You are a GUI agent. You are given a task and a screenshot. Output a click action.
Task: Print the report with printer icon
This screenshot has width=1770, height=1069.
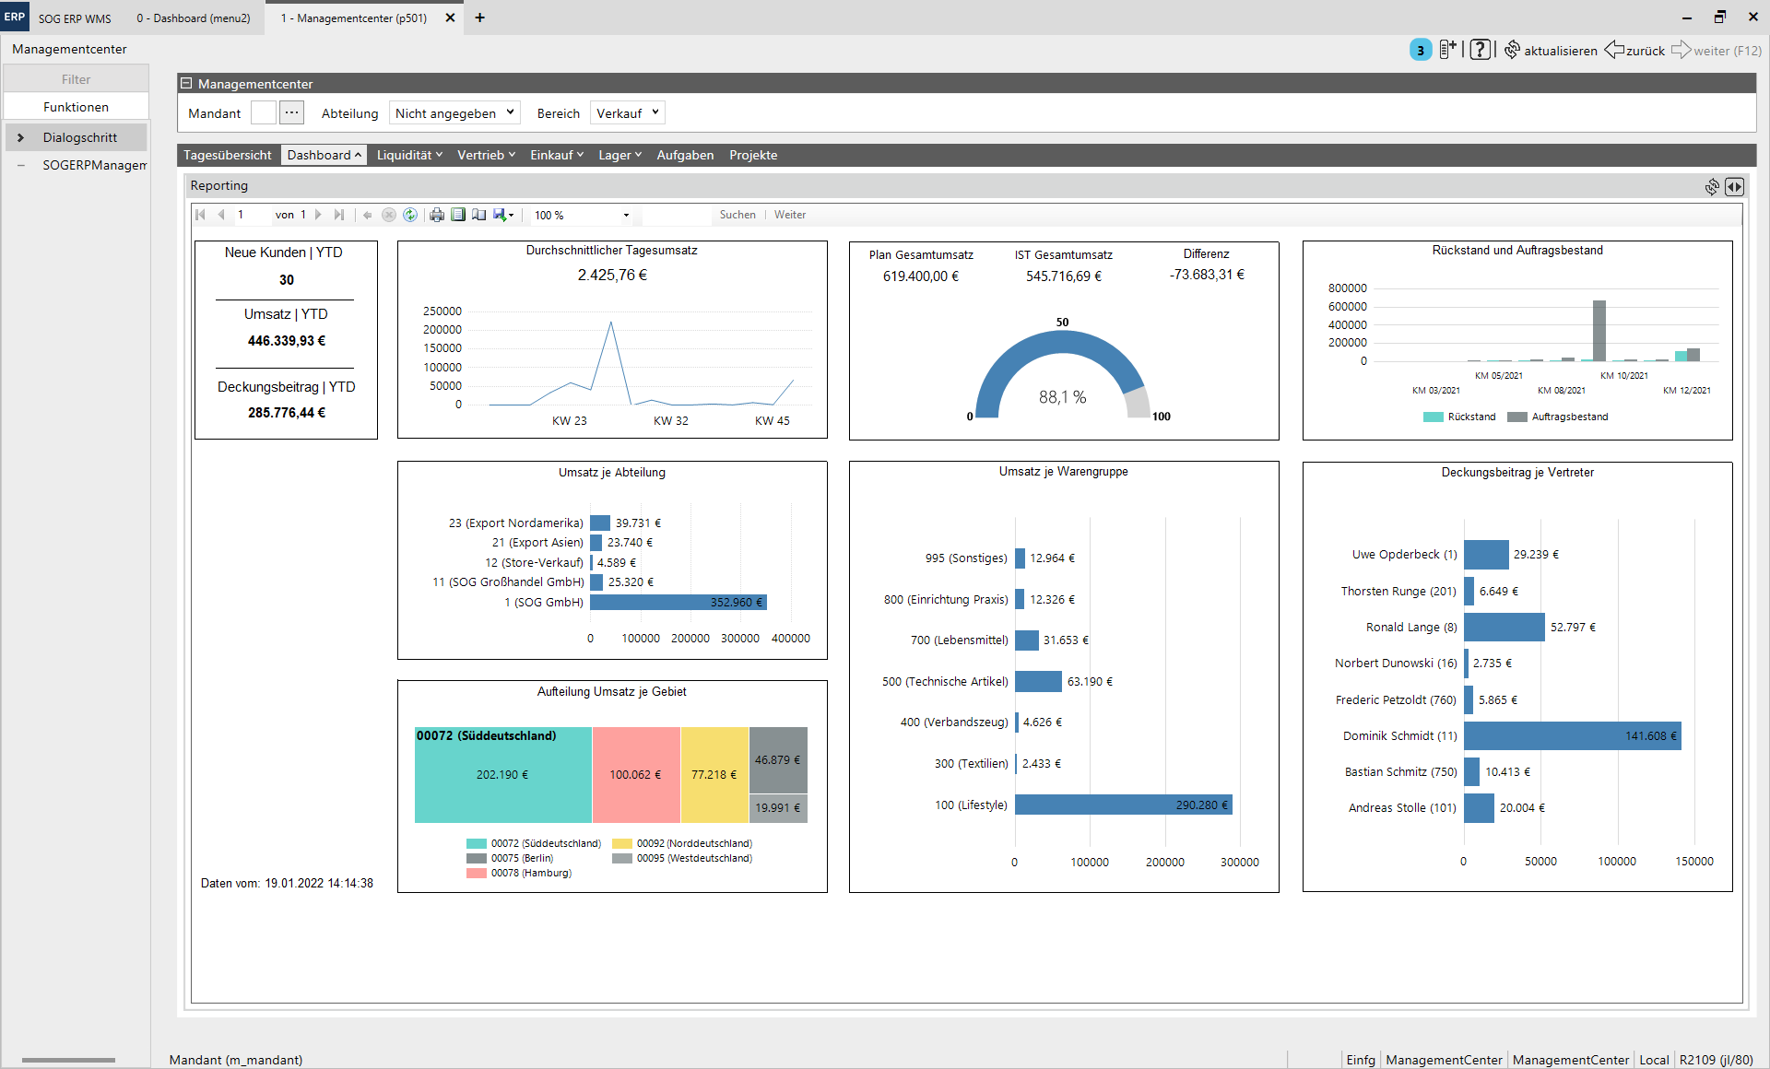(x=437, y=215)
